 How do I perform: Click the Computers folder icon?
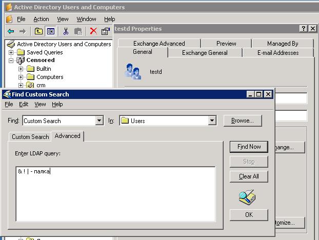coord(31,77)
